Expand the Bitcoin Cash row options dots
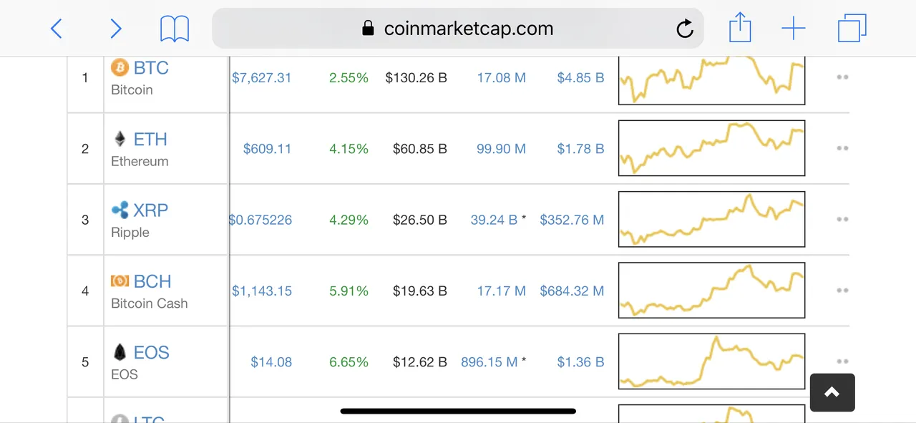The height and width of the screenshot is (423, 916). (842, 291)
